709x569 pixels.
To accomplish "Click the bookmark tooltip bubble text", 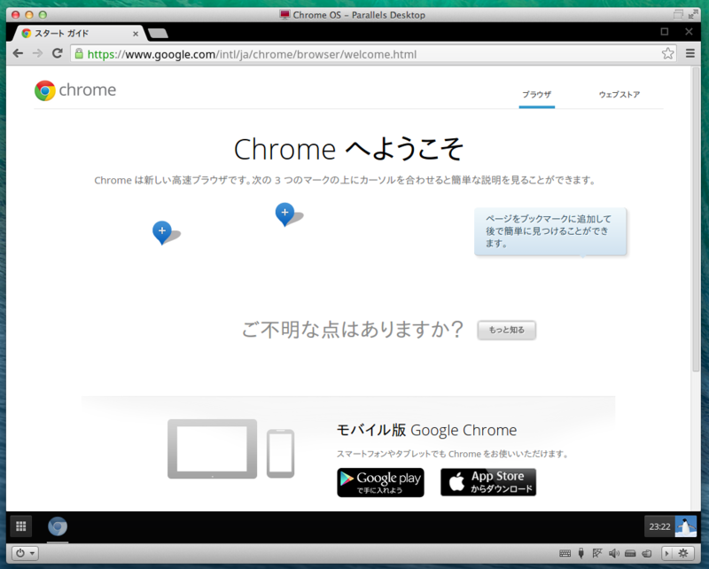I will point(550,231).
